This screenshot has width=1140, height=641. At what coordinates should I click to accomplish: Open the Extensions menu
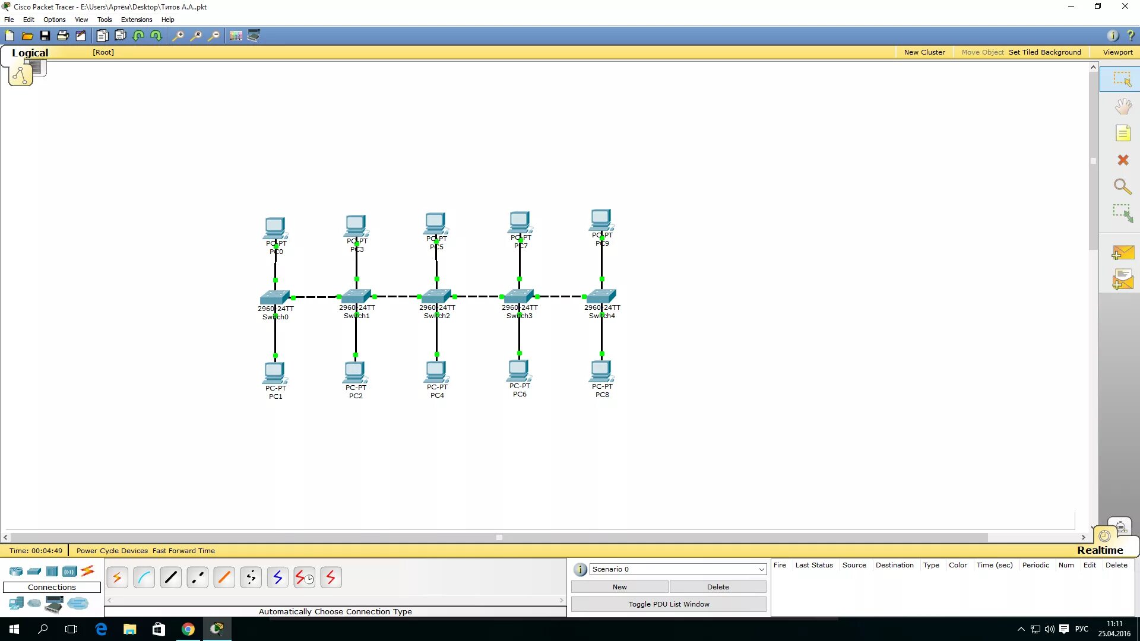[x=137, y=20]
